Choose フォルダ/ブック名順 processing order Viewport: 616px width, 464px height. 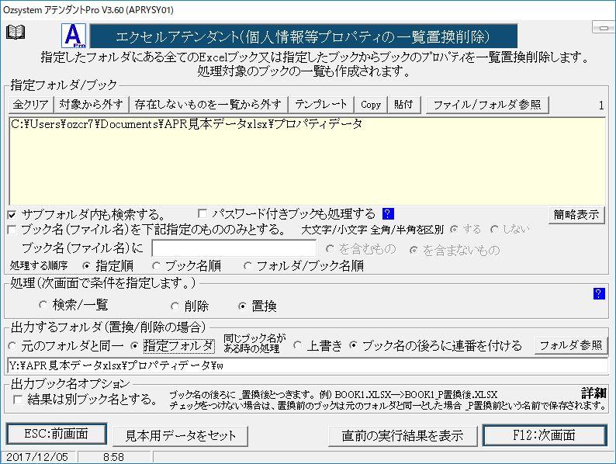point(247,266)
